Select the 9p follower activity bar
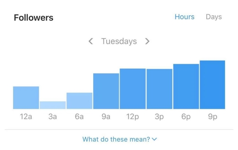This screenshot has width=238, height=150. 212,85
